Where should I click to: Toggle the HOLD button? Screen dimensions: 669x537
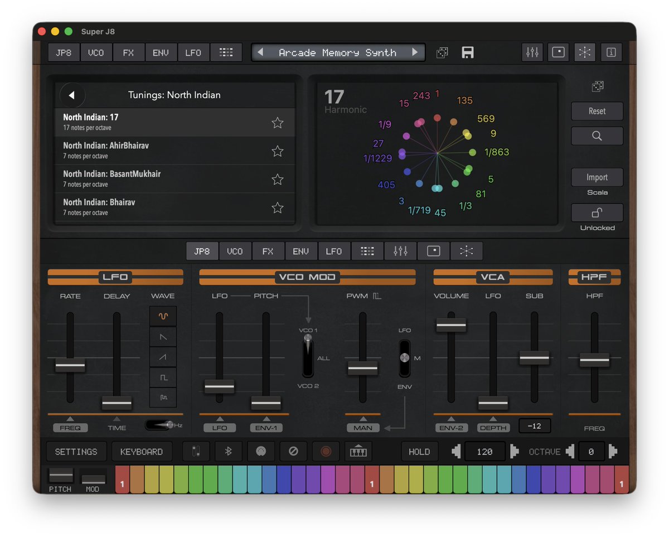(x=419, y=452)
